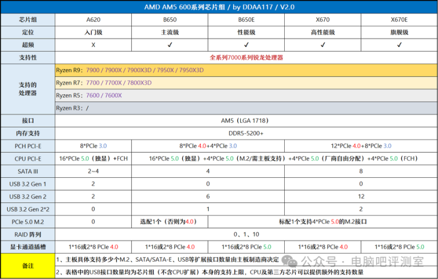Select the B650E column header

246,20
